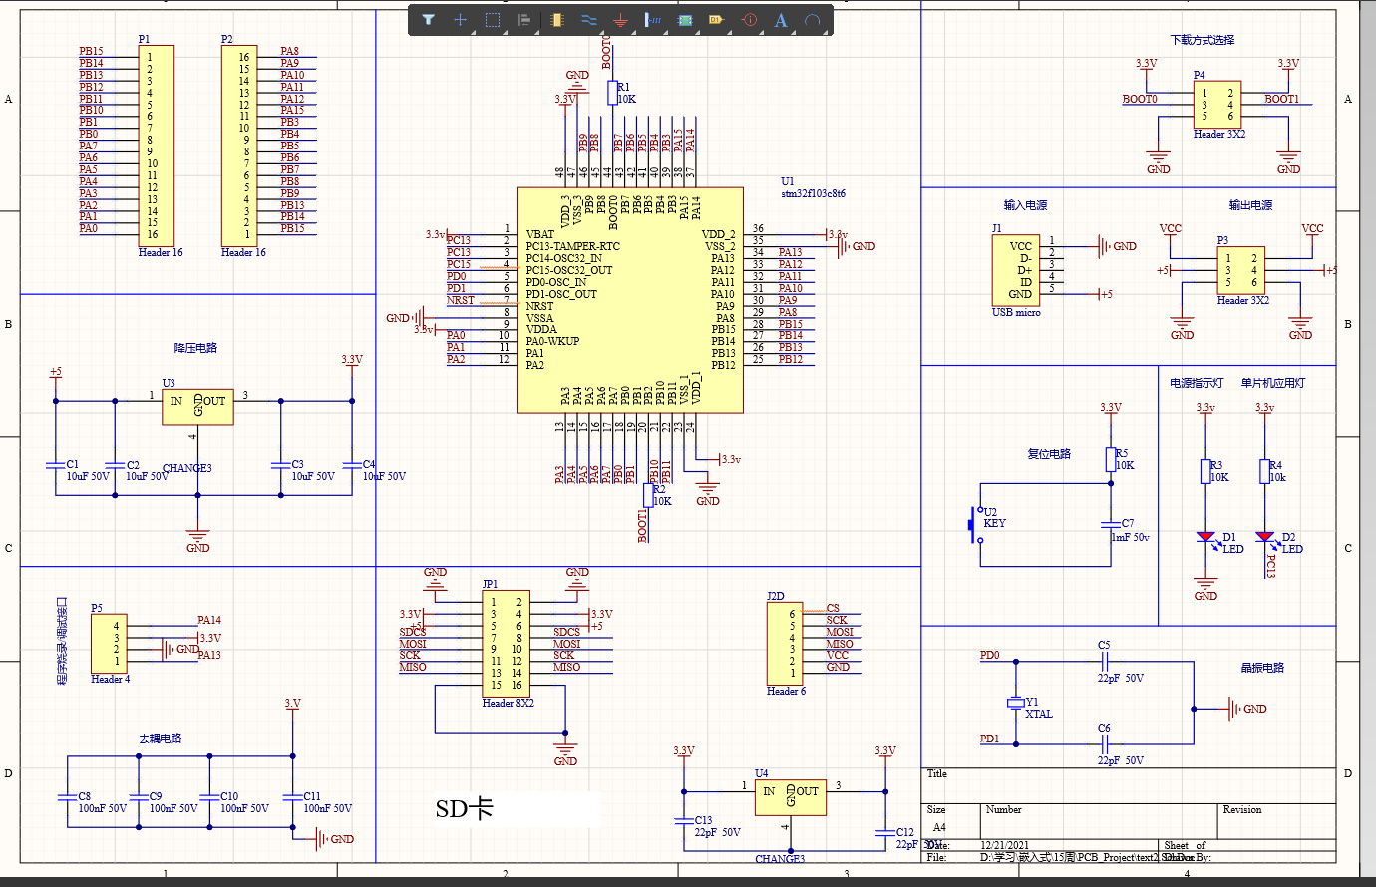
Task: Select the filter tool in the toolbar
Action: tap(429, 20)
